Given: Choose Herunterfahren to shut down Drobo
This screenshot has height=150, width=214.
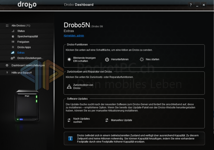Looking at the screenshot, I should coord(117,59).
